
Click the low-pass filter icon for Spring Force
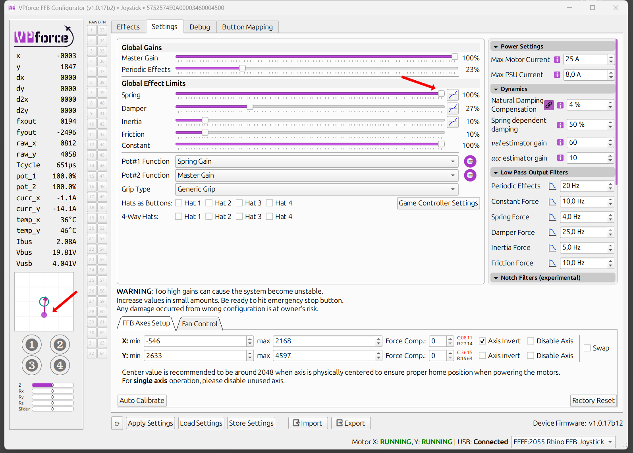point(552,217)
